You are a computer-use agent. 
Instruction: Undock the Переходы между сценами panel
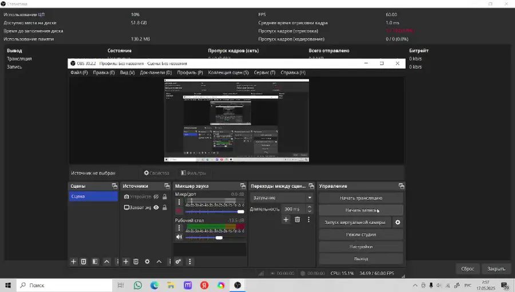click(x=311, y=186)
